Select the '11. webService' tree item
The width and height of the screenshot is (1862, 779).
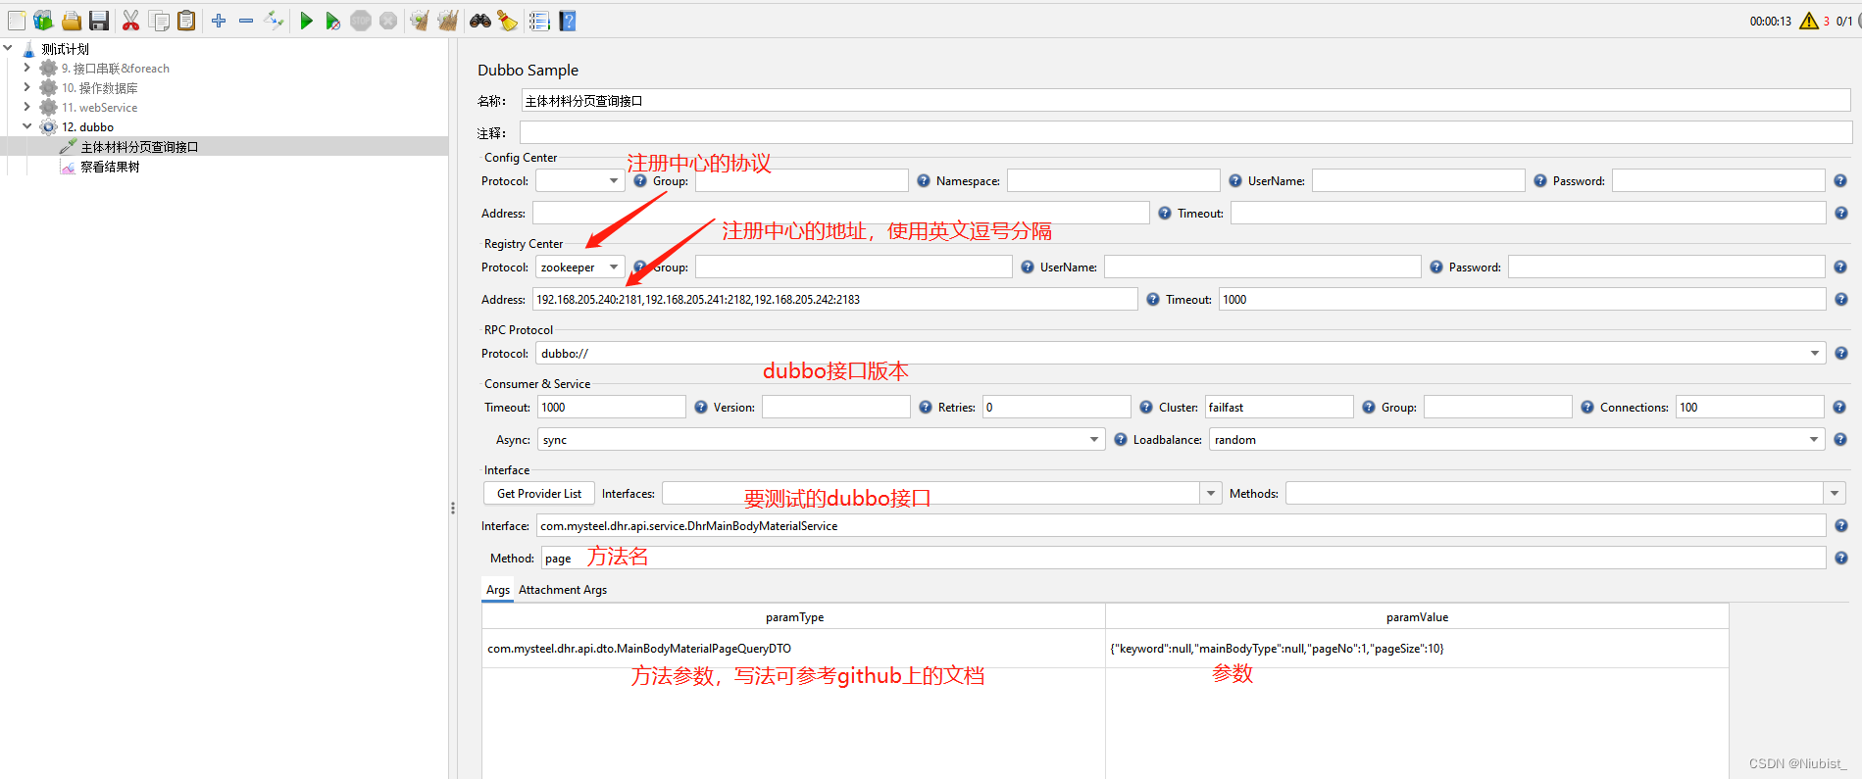[x=99, y=108]
